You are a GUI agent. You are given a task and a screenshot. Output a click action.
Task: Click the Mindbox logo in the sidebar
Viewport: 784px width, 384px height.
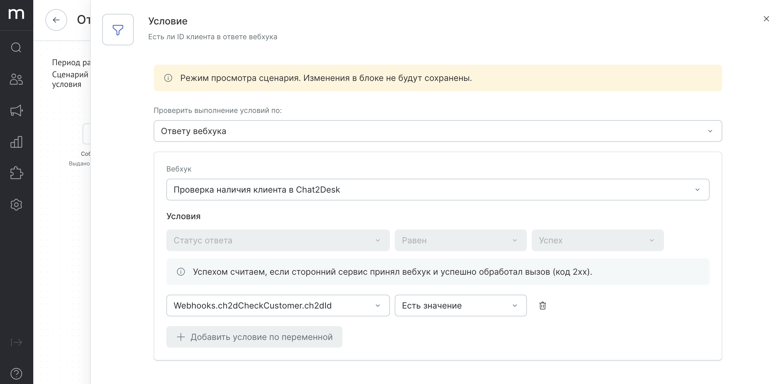tap(16, 14)
